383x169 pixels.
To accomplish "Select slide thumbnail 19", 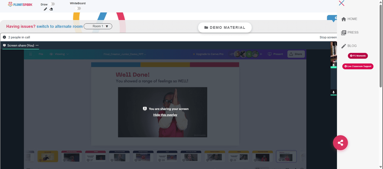I will point(143,156).
